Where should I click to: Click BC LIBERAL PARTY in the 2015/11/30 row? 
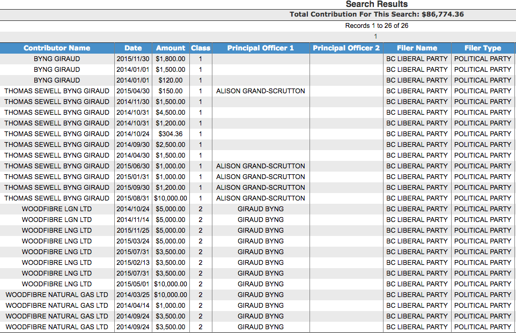(417, 59)
